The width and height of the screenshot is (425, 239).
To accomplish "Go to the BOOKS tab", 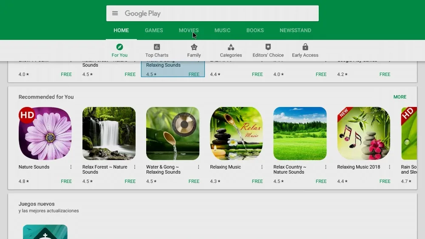I will point(255,30).
